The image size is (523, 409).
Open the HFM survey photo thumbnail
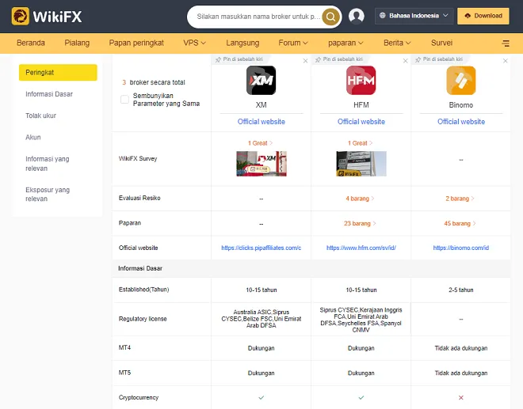361,164
